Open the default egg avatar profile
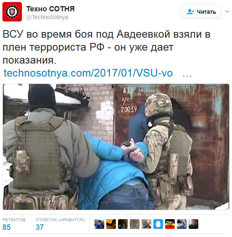The height and width of the screenshot is (237, 232). [x=158, y=224]
